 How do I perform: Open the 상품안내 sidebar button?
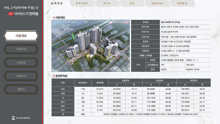coord(21,76)
